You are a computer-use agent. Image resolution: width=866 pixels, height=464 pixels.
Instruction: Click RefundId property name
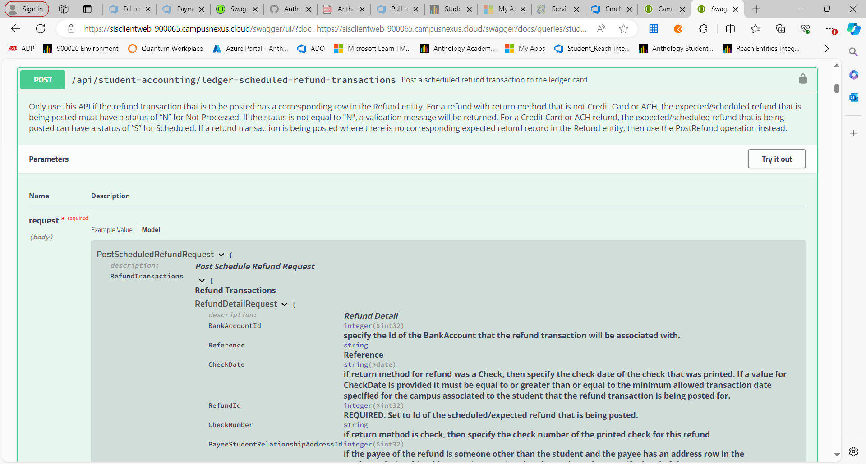pos(225,405)
